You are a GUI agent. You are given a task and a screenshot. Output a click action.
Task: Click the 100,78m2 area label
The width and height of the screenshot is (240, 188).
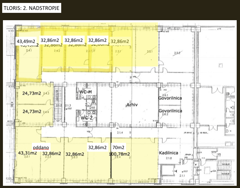coord(119,154)
